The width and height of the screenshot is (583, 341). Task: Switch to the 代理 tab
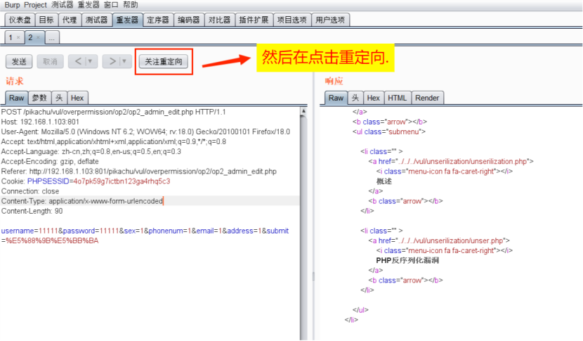pos(70,20)
